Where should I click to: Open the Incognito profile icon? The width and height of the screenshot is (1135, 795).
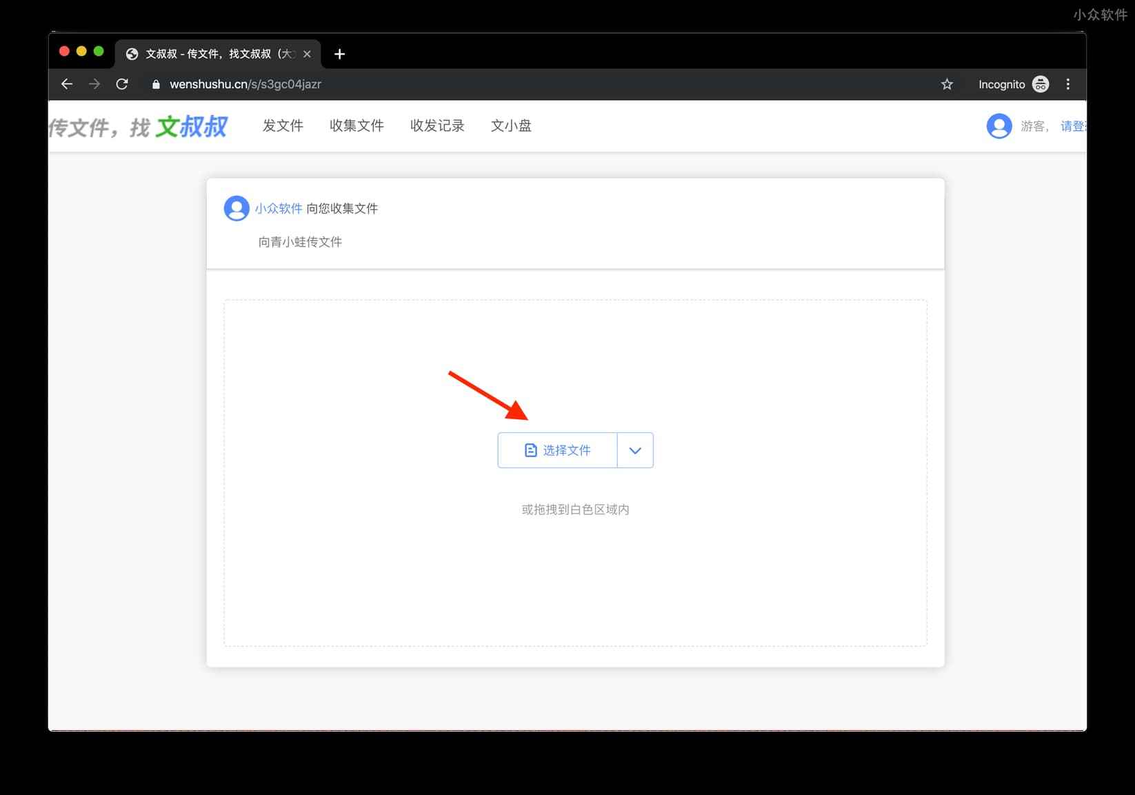pos(1041,84)
